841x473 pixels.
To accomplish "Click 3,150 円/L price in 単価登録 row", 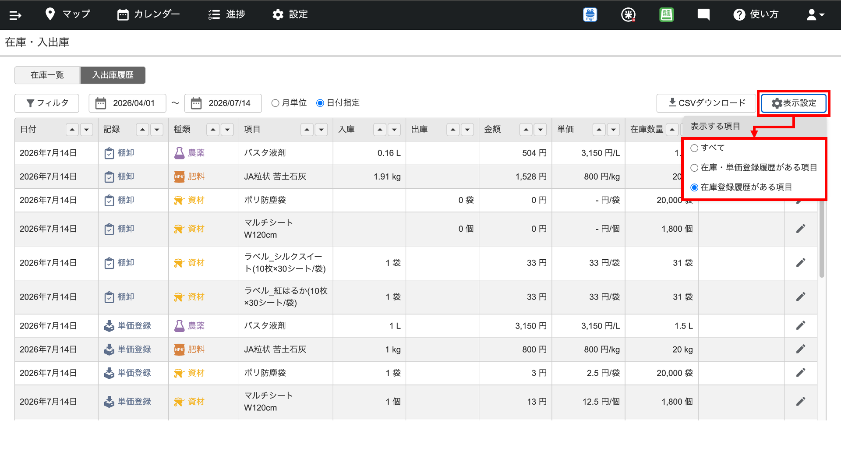I will point(601,326).
